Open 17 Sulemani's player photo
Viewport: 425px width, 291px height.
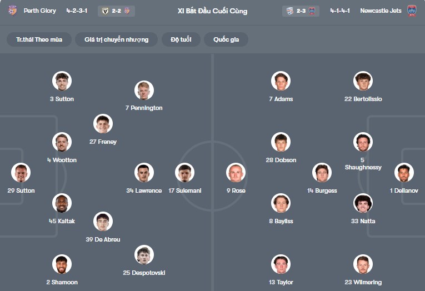click(184, 173)
